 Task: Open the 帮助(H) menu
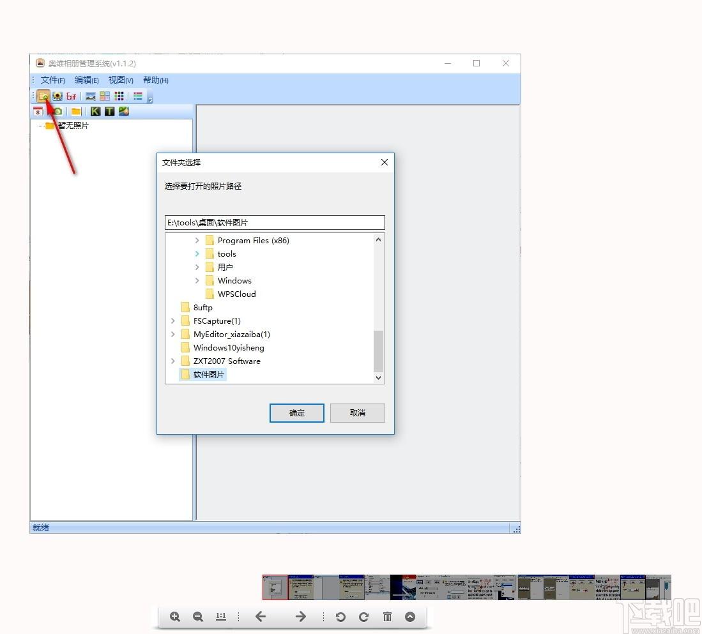click(156, 80)
